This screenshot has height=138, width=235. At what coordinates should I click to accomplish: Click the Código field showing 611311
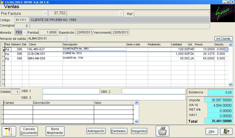22,20
